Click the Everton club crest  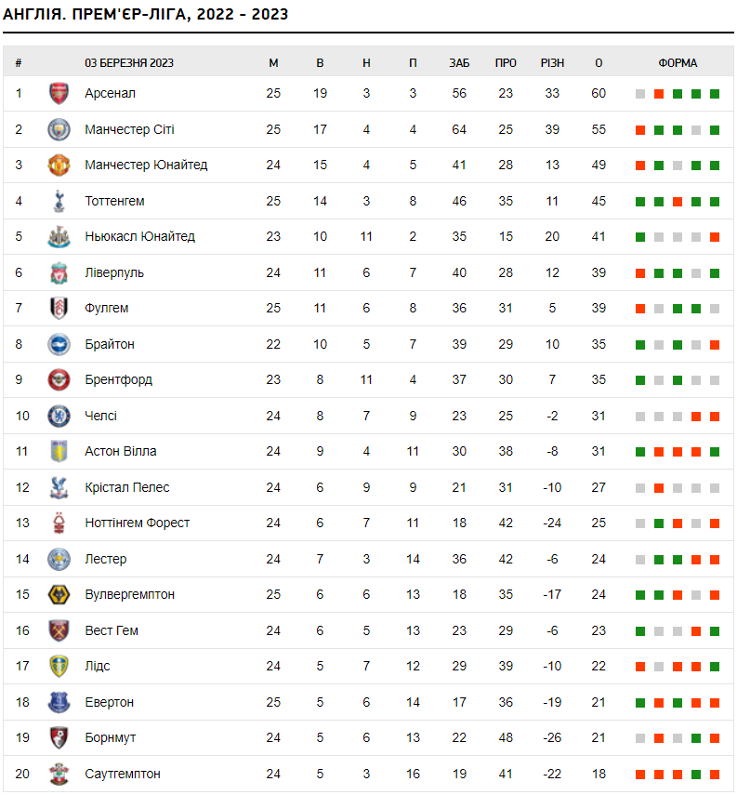59,703
